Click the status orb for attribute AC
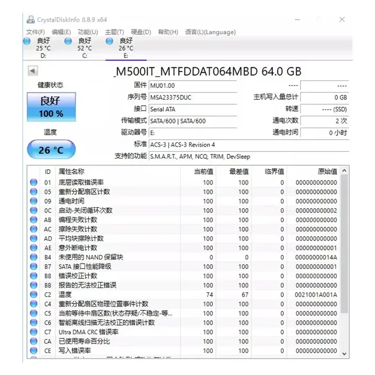The width and height of the screenshot is (375, 375). coord(34,229)
